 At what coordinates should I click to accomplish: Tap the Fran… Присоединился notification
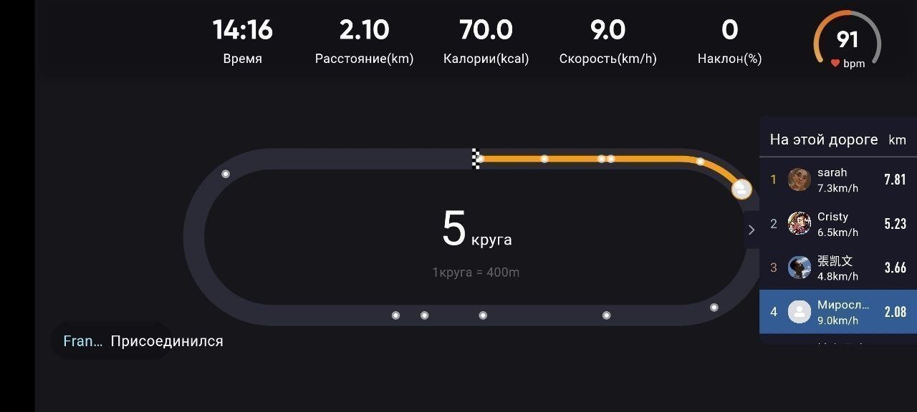(143, 341)
